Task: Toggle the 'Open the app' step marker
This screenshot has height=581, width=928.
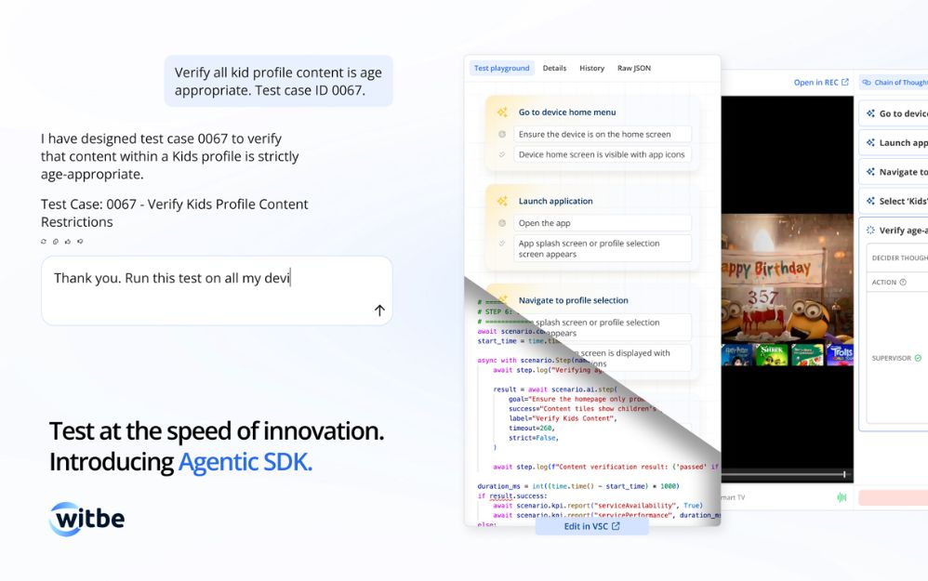Action: (502, 223)
